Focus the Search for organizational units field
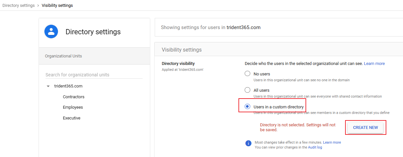Screen dimensions: 403x157 pyautogui.click(x=94, y=75)
